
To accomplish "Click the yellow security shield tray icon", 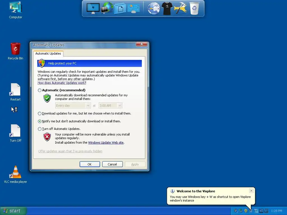I will click(x=246, y=211).
